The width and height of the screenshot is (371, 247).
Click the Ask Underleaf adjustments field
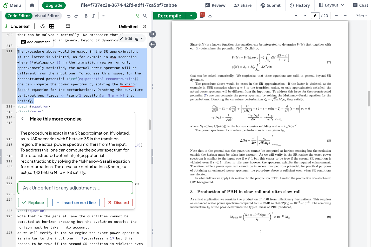[75, 188]
